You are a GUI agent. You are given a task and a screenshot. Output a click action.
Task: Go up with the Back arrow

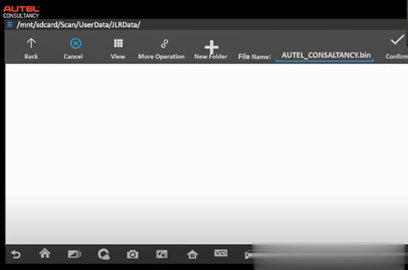pyautogui.click(x=31, y=49)
